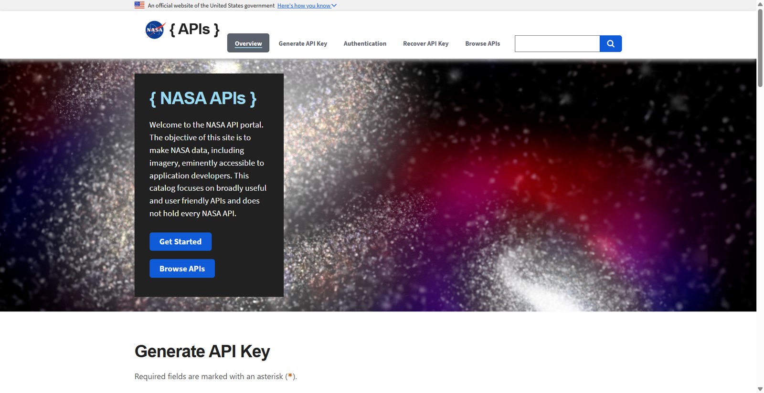Focus the site search input field
The width and height of the screenshot is (764, 393).
[557, 43]
